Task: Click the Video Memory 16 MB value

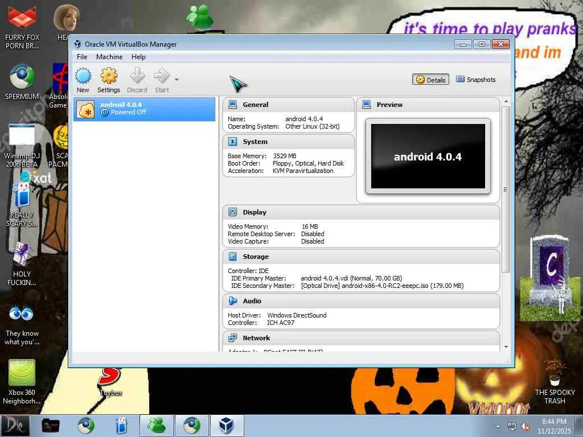Action: point(310,226)
